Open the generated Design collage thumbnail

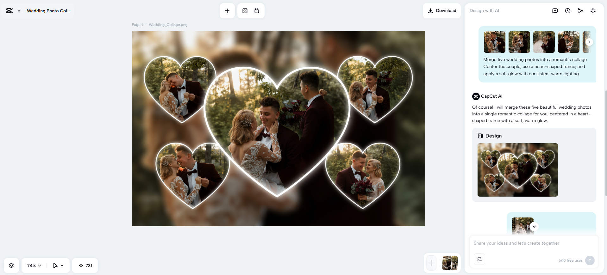[517, 170]
